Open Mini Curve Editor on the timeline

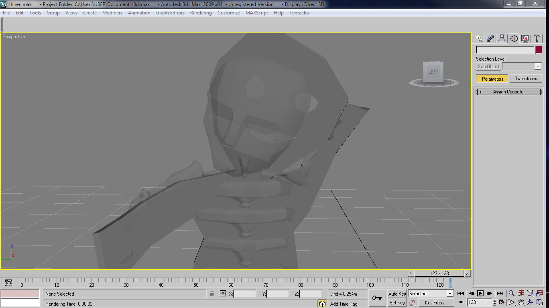point(9,283)
